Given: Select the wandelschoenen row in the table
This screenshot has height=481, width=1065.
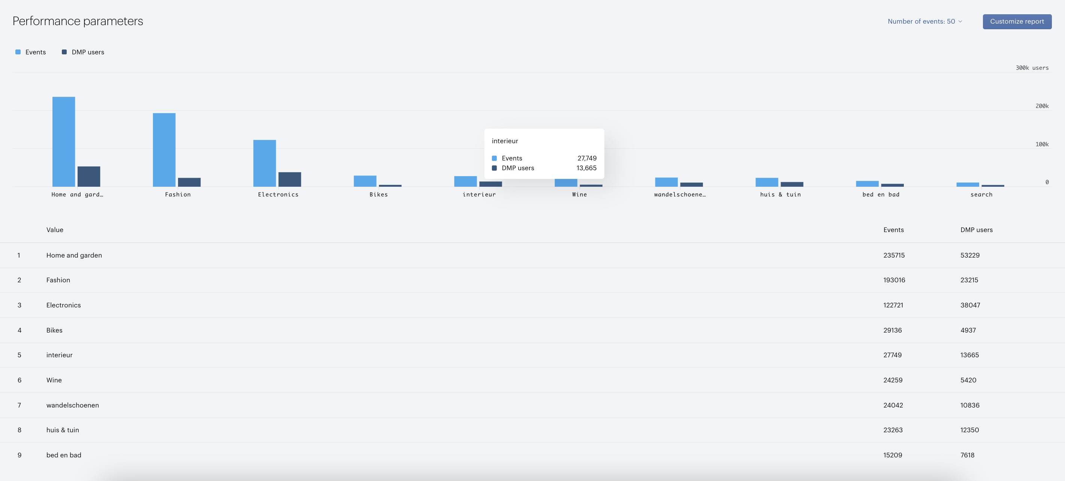Looking at the screenshot, I should click(532, 405).
